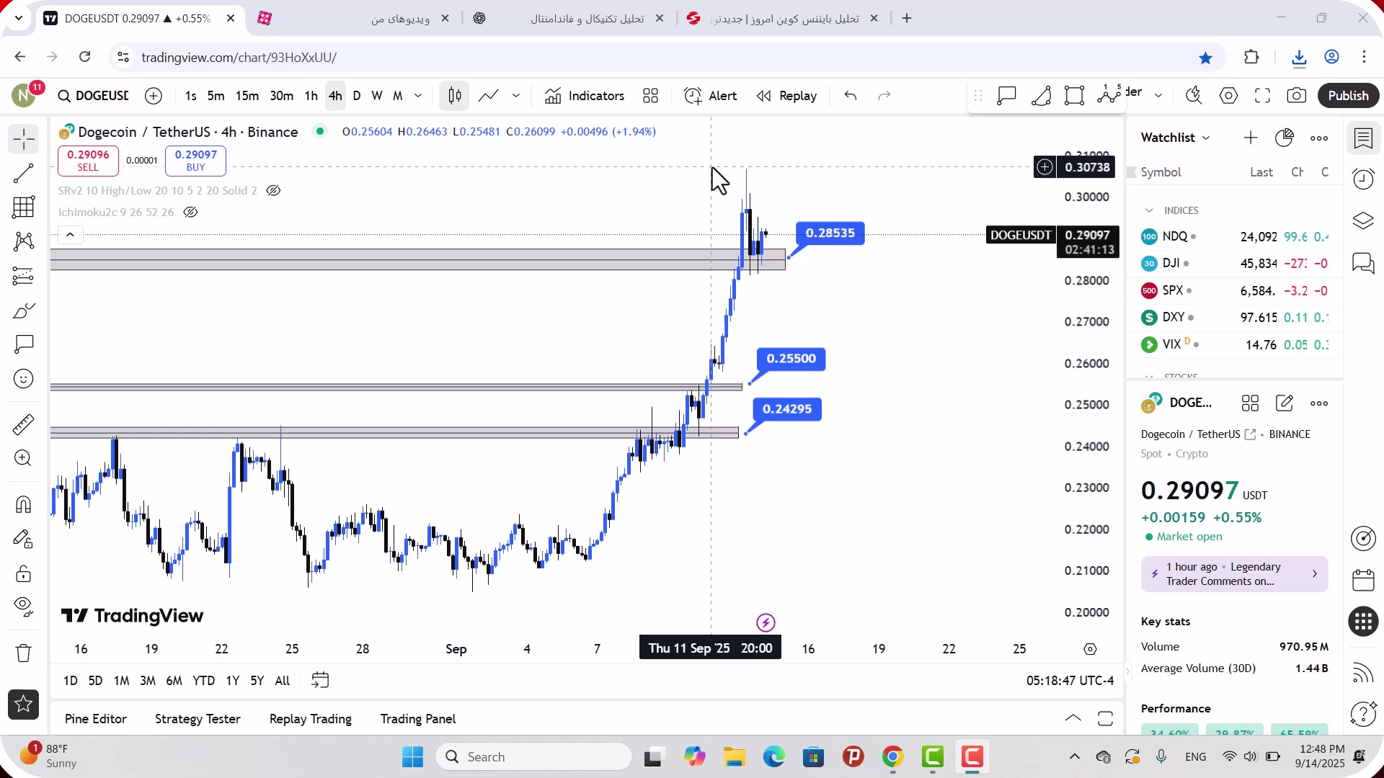The width and height of the screenshot is (1384, 778).
Task: Open the Pine Editor tab
Action: tap(95, 719)
